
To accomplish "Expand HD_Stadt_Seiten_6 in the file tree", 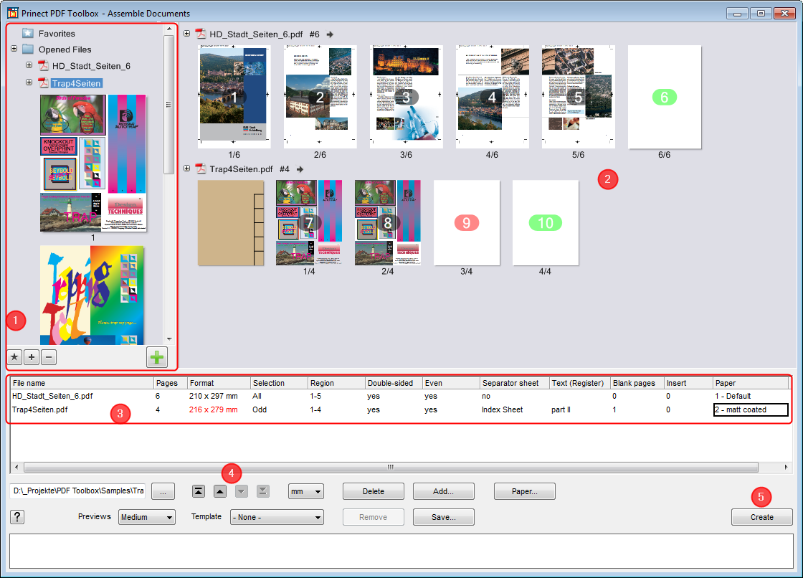I will [x=29, y=65].
